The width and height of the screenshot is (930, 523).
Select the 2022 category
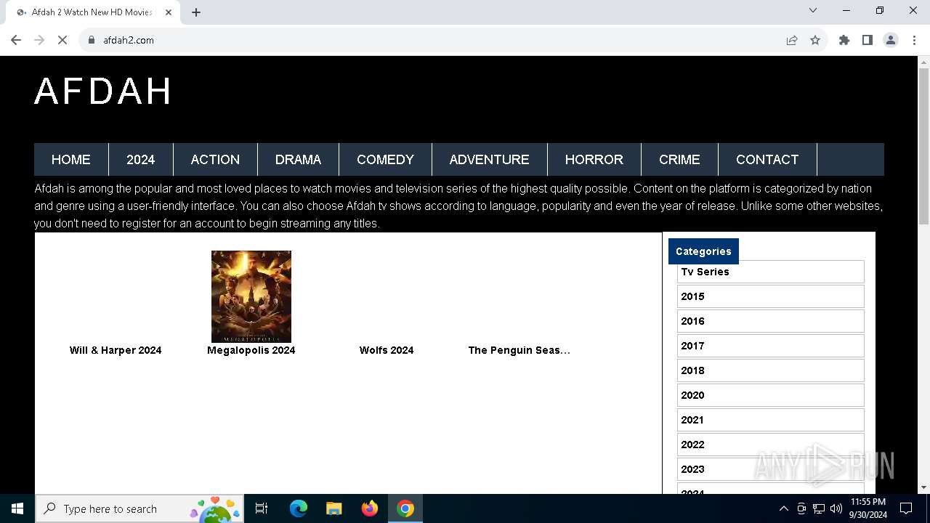(x=771, y=445)
